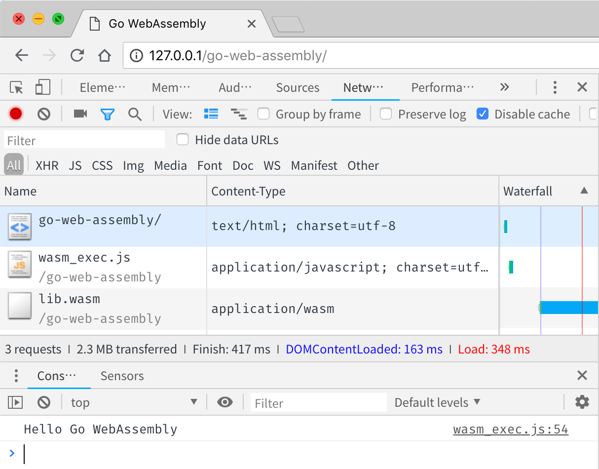Click the browser forward arrow
Screen dimensions: 599x469
pyautogui.click(x=49, y=55)
